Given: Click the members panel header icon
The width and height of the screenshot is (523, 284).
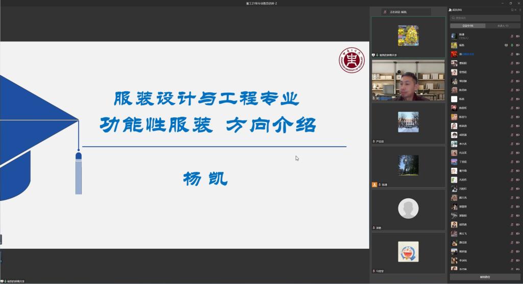Looking at the screenshot, I should point(450,10).
